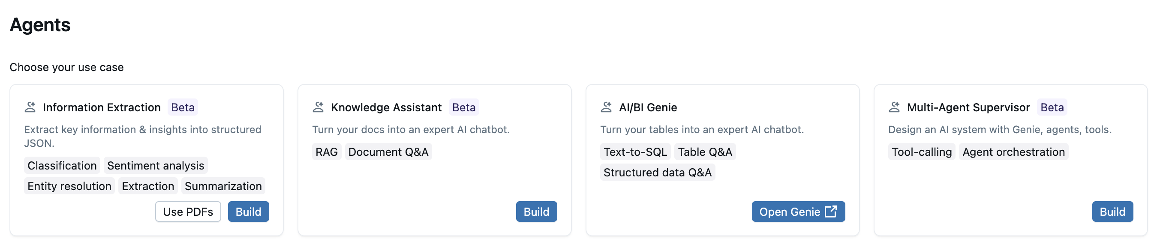Click the Beta badge next to Multi-Agent Supervisor
1160x250 pixels.
pos(1052,107)
